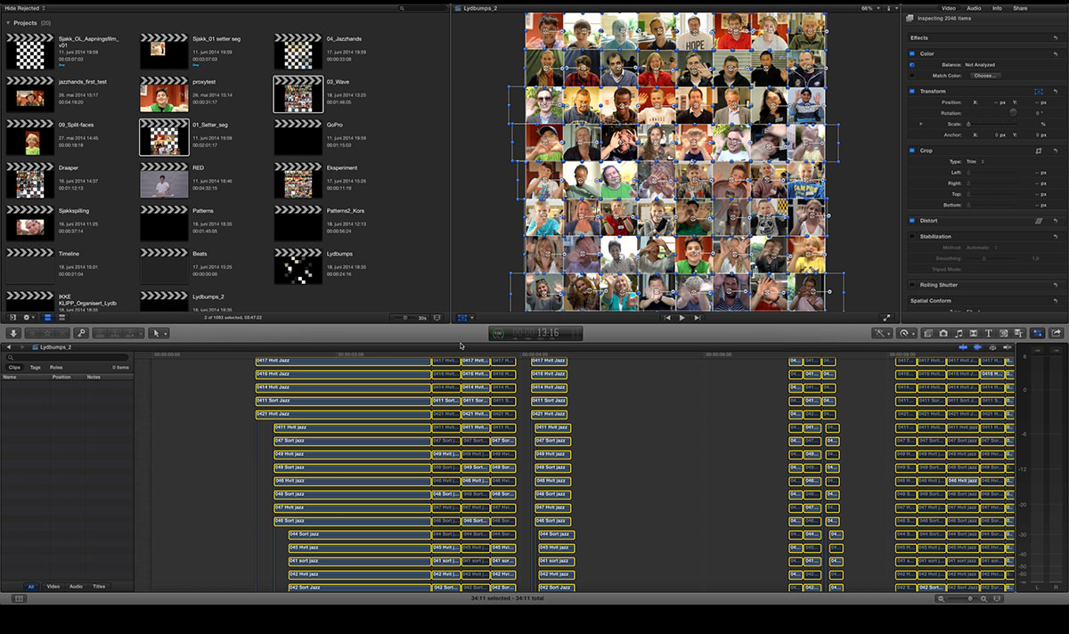Image resolution: width=1069 pixels, height=634 pixels.
Task: Open the Enhancements magic wand menu
Action: pyautogui.click(x=882, y=333)
